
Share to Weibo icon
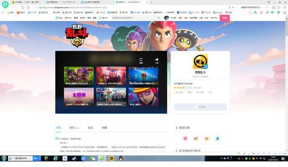(x=196, y=139)
